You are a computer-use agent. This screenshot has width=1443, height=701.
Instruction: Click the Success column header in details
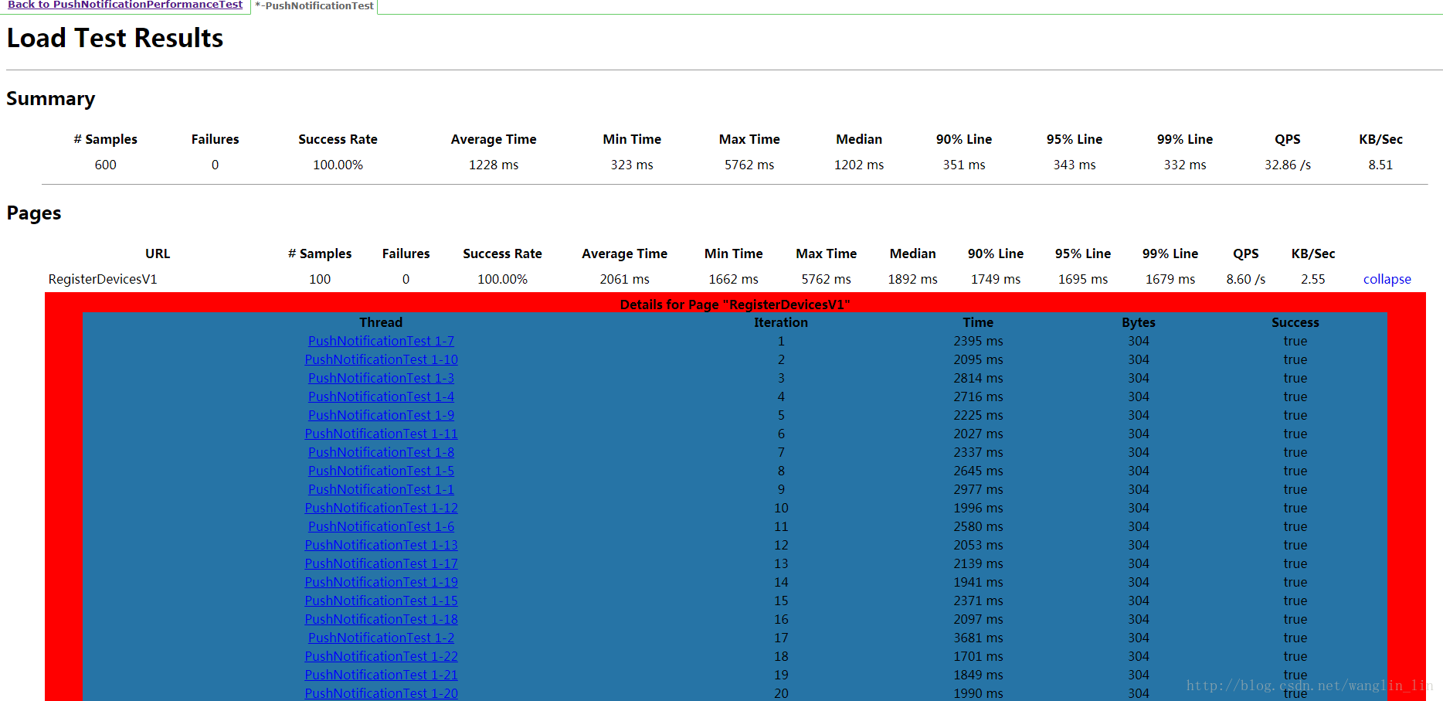pyautogui.click(x=1295, y=322)
